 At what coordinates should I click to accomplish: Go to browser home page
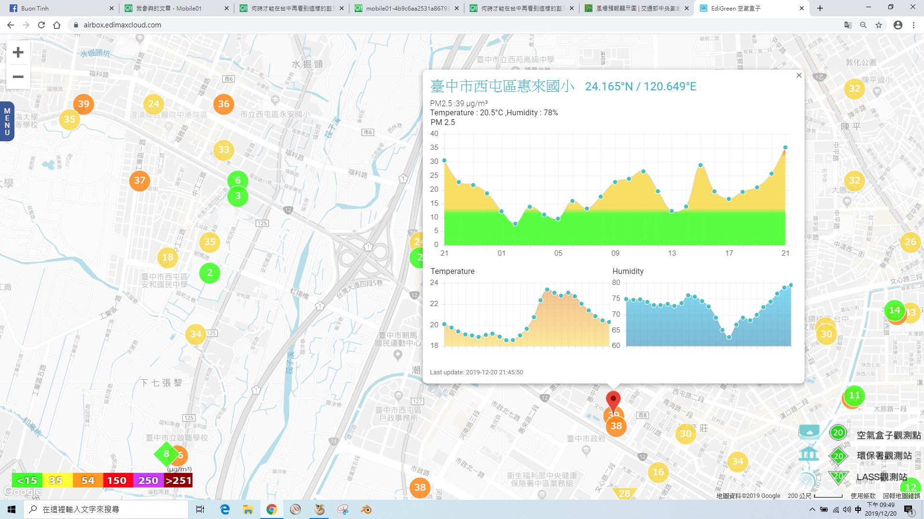click(x=57, y=25)
